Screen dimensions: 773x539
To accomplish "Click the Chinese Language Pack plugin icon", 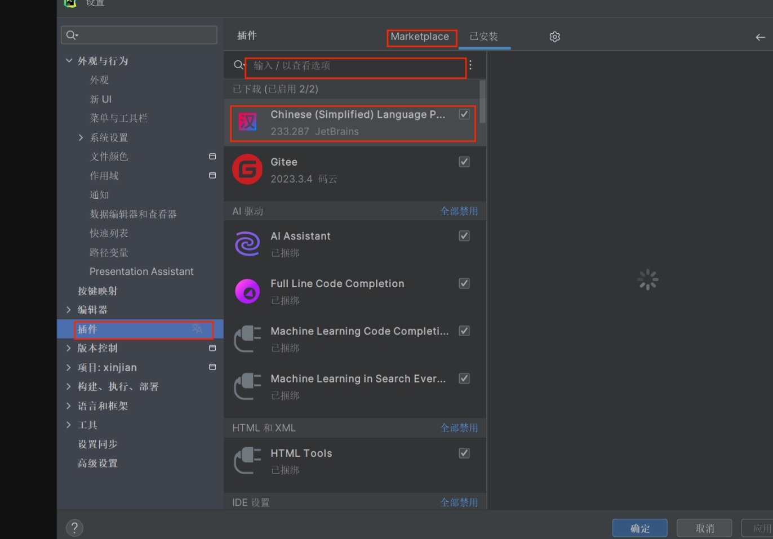I will [247, 122].
